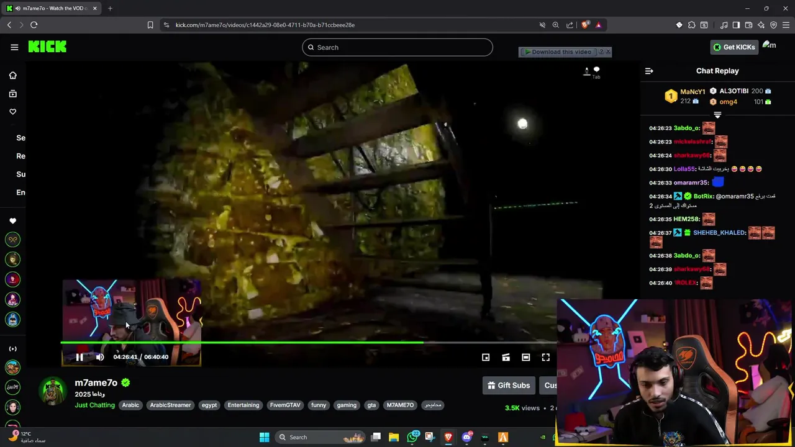The width and height of the screenshot is (795, 447).
Task: Click Download this video button
Action: 557,52
